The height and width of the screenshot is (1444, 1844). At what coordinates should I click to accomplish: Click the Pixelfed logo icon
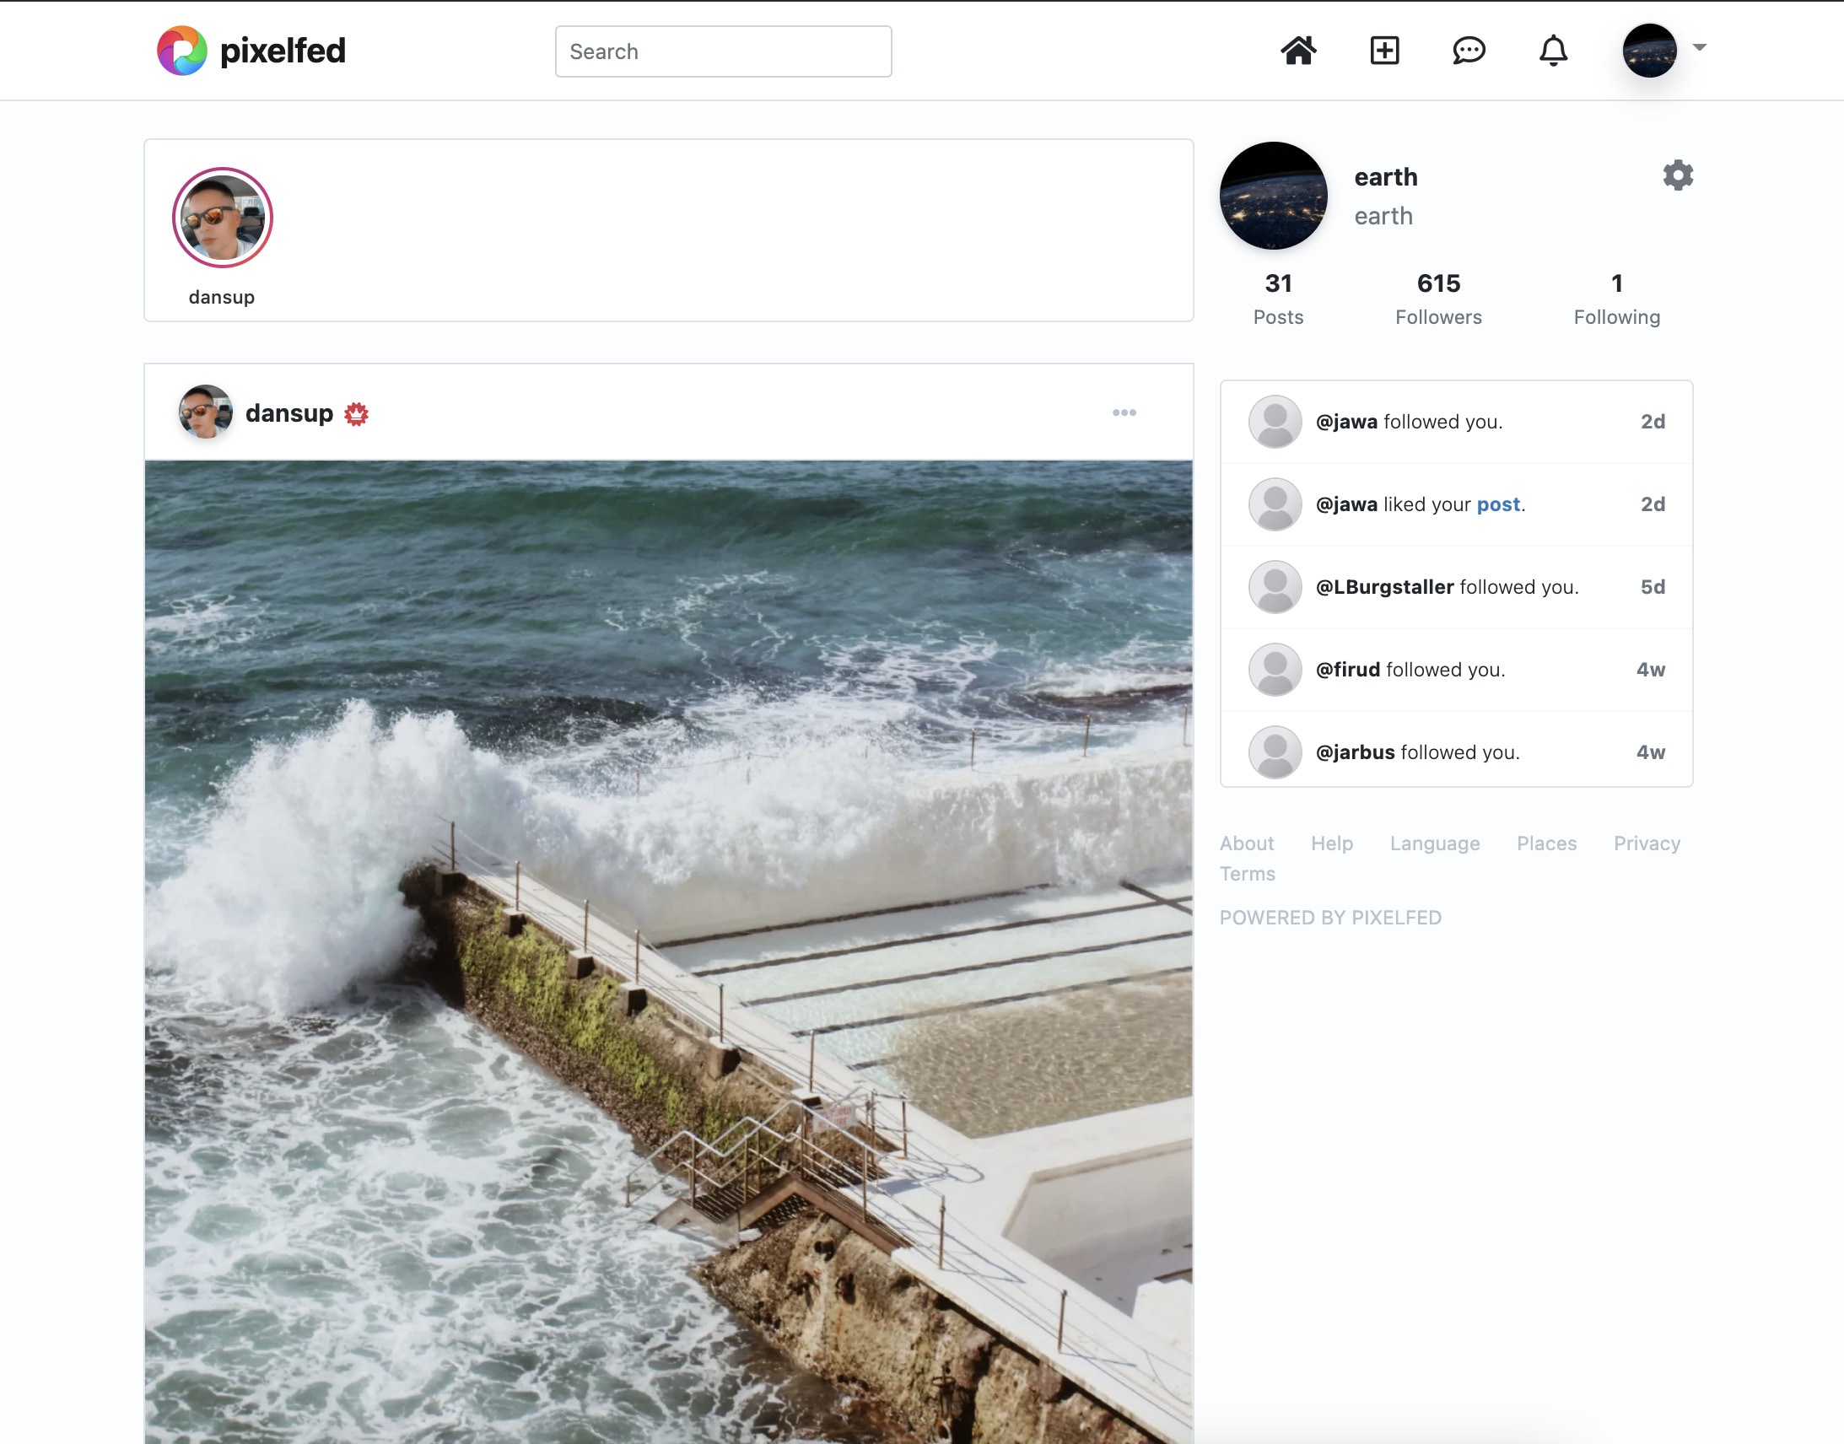(180, 50)
